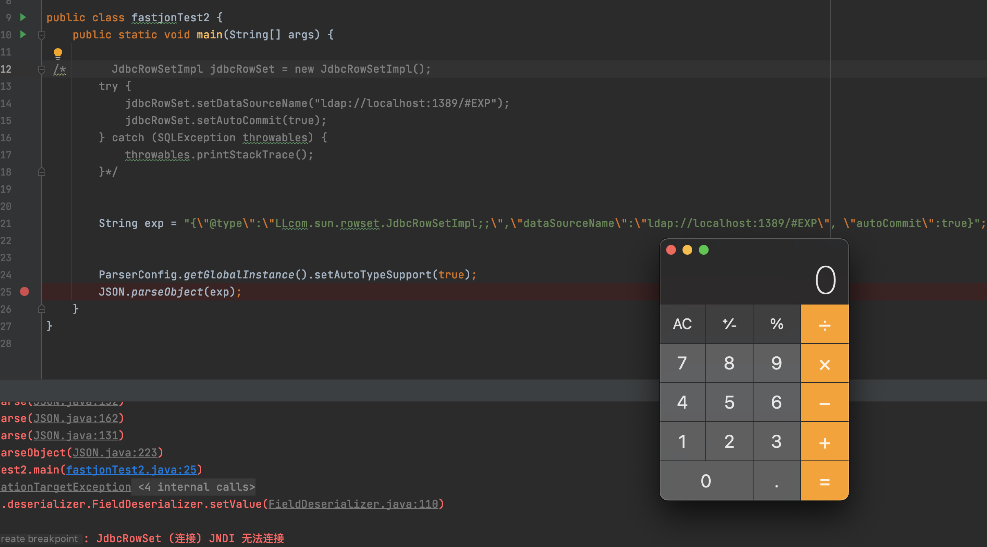Click the equals key in Calculator
The width and height of the screenshot is (987, 547).
click(825, 481)
